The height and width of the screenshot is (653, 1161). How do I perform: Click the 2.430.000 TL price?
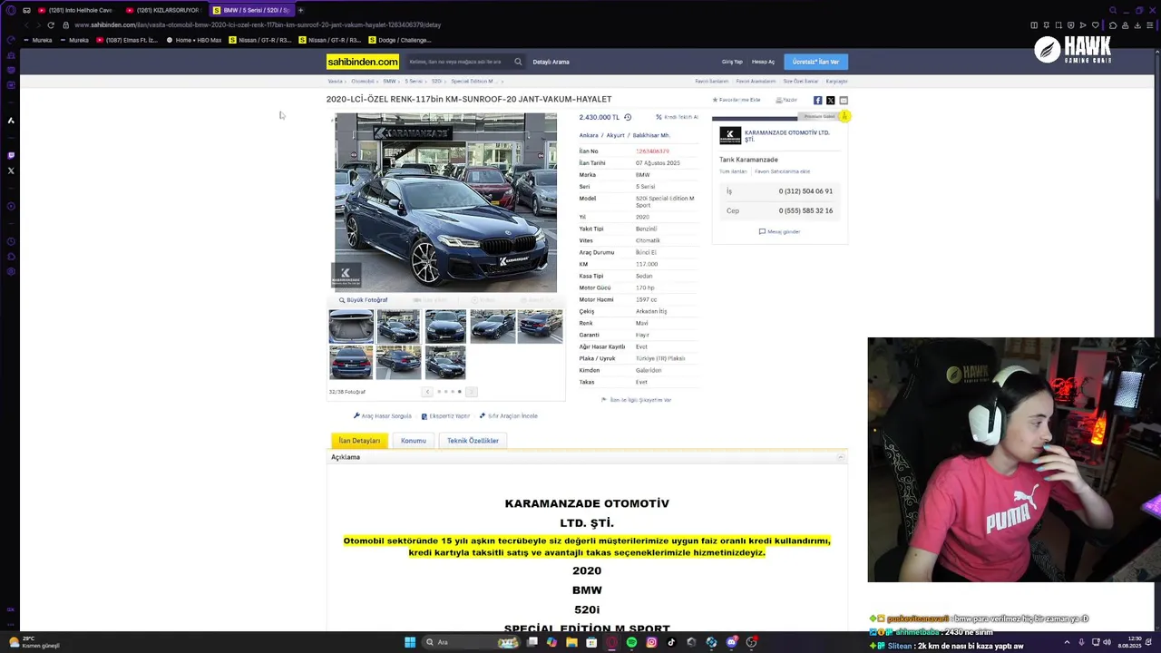pyautogui.click(x=600, y=117)
